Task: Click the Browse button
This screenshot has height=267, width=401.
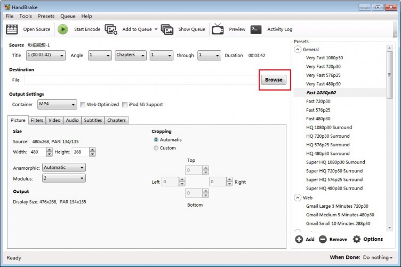Action: click(274, 80)
